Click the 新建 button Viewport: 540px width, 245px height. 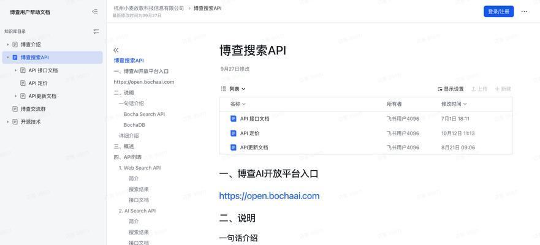503,89
